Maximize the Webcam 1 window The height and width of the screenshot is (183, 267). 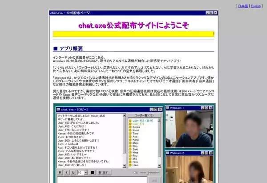(206, 108)
